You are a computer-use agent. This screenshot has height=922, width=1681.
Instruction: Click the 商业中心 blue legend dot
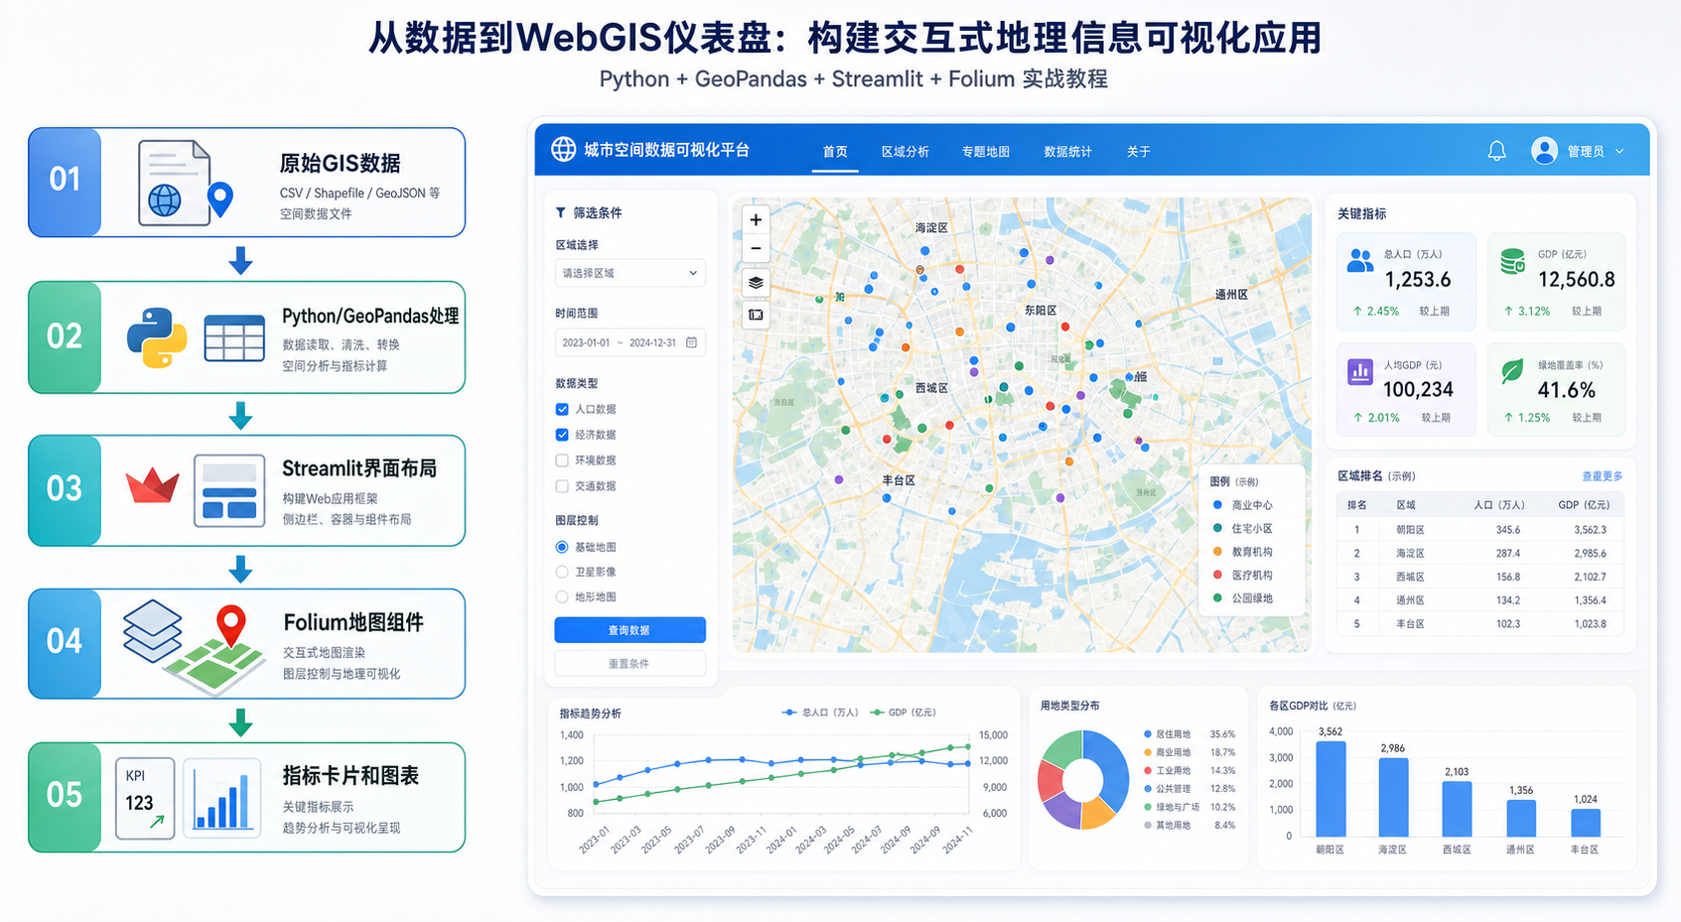pos(1217,505)
